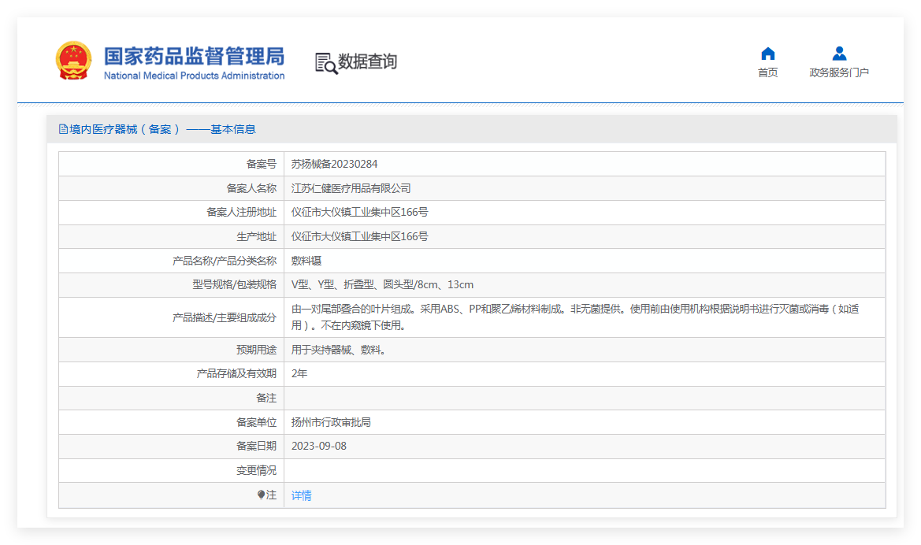
Task: Open the 政务服务门户 navigation label
Action: (x=839, y=72)
